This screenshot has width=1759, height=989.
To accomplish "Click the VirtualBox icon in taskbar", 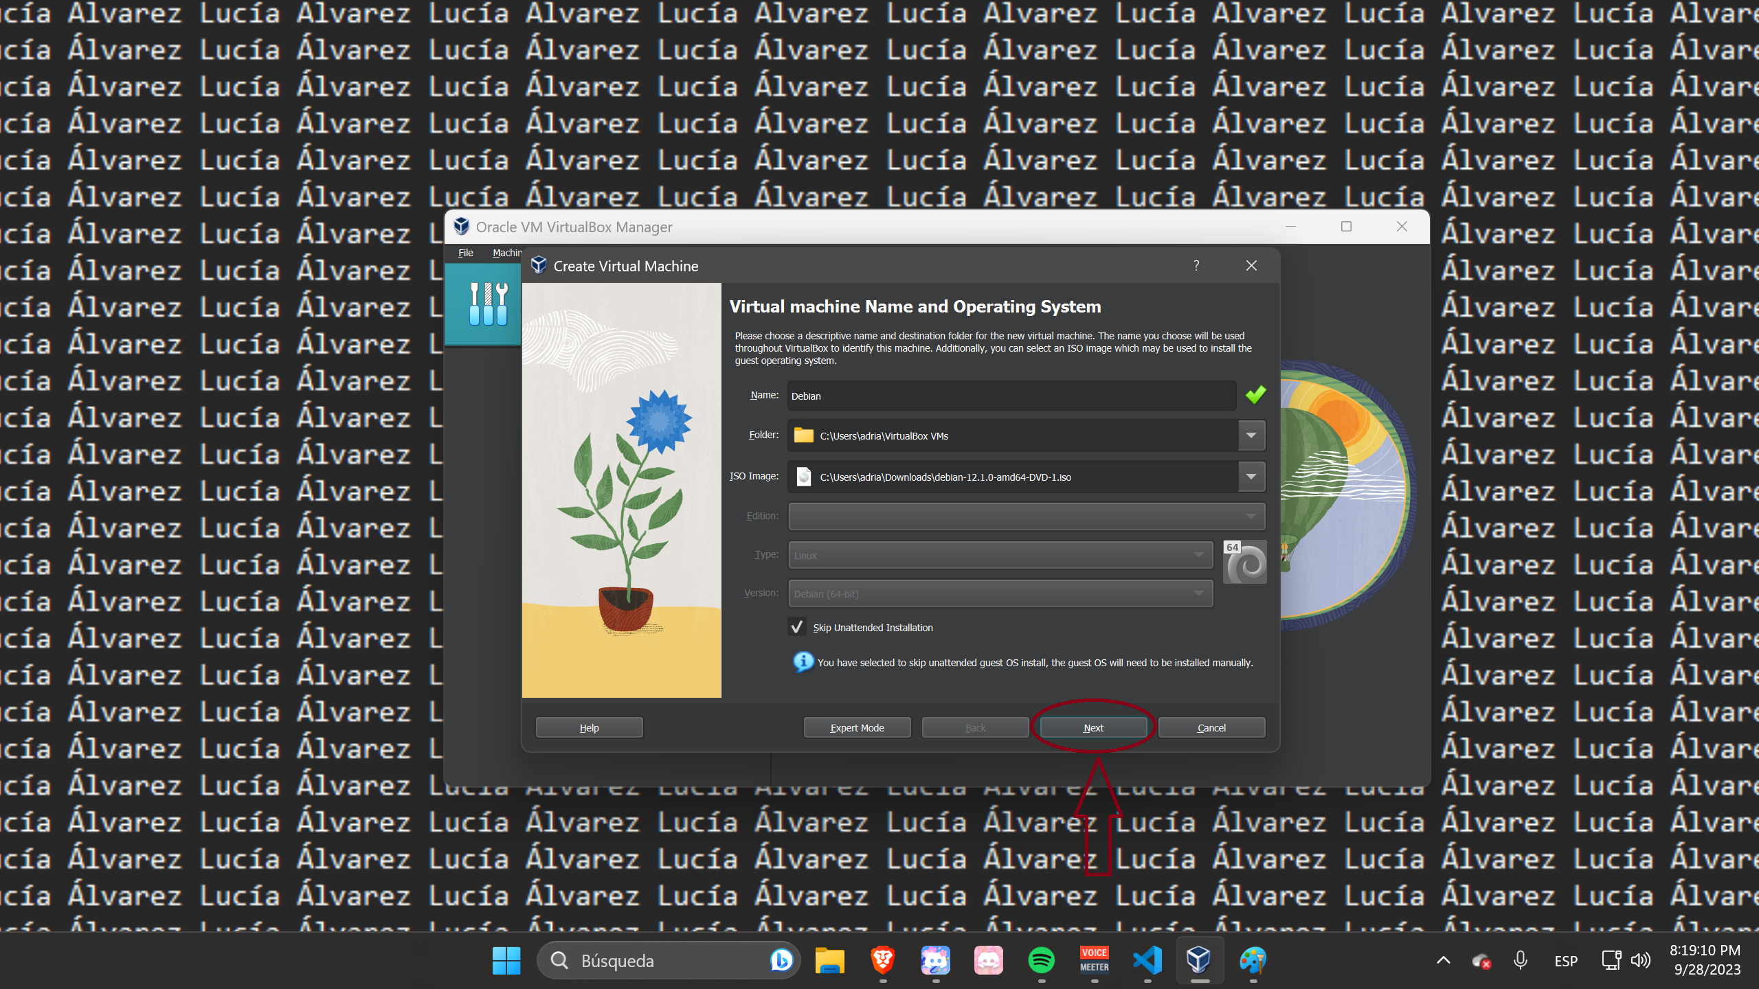I will click(x=1200, y=960).
